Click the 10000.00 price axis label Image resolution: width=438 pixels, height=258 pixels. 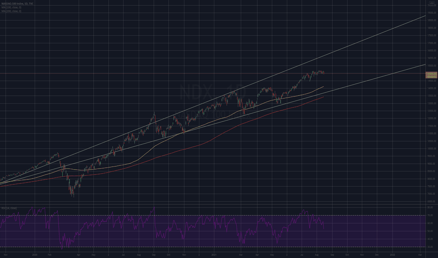click(431, 149)
